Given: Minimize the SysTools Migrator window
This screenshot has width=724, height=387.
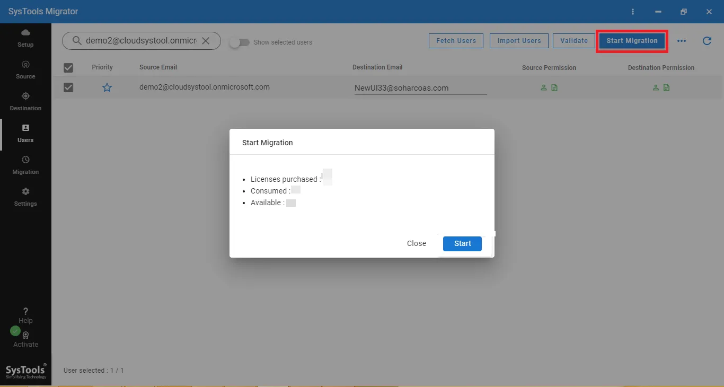Looking at the screenshot, I should 658,12.
